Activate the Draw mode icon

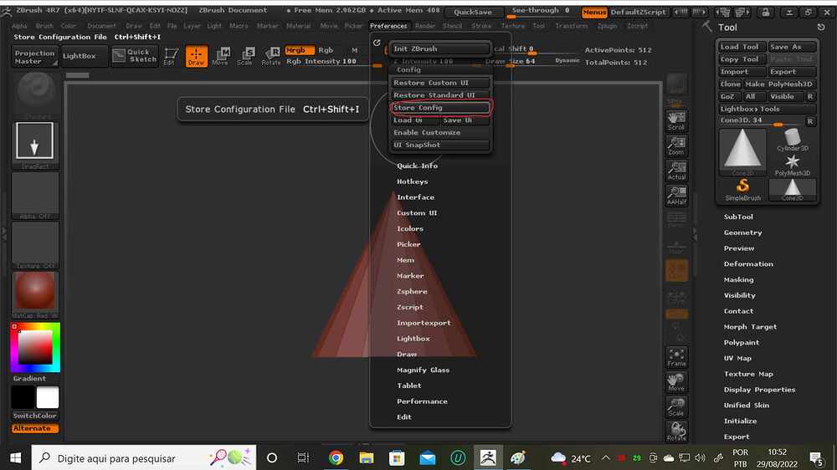point(196,56)
